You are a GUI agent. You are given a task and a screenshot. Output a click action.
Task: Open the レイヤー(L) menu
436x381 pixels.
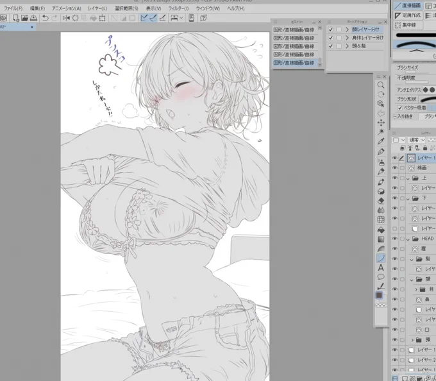(x=97, y=8)
